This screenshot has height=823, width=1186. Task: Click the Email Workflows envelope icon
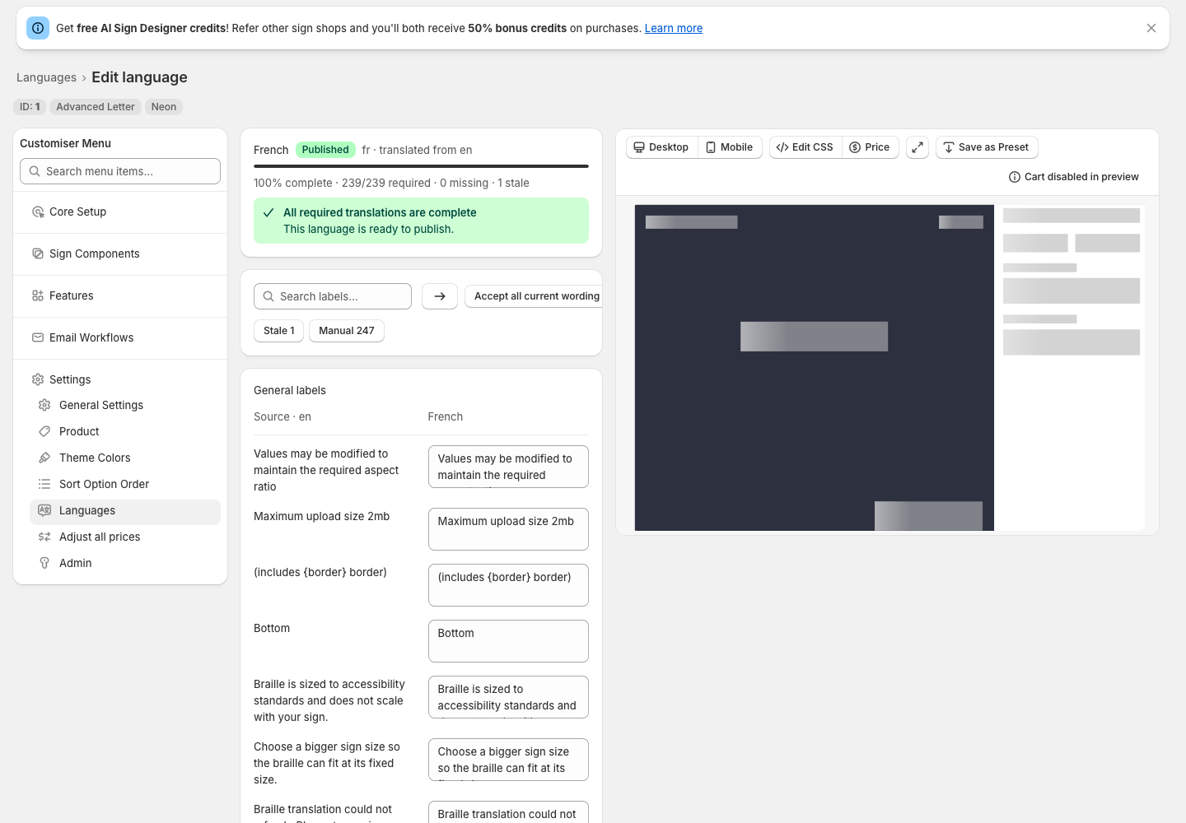[38, 337]
